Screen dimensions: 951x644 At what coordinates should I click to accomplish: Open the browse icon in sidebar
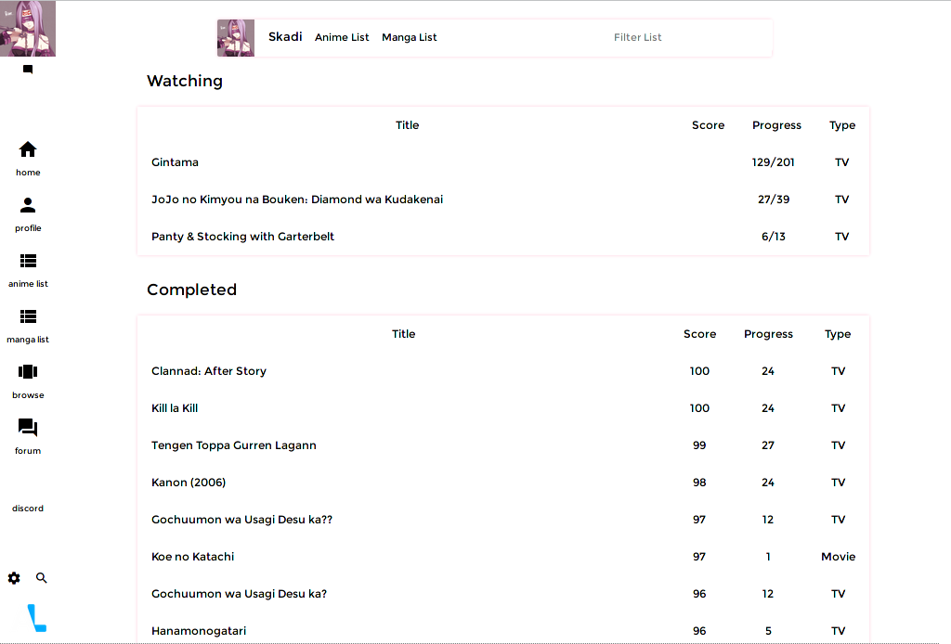[28, 372]
